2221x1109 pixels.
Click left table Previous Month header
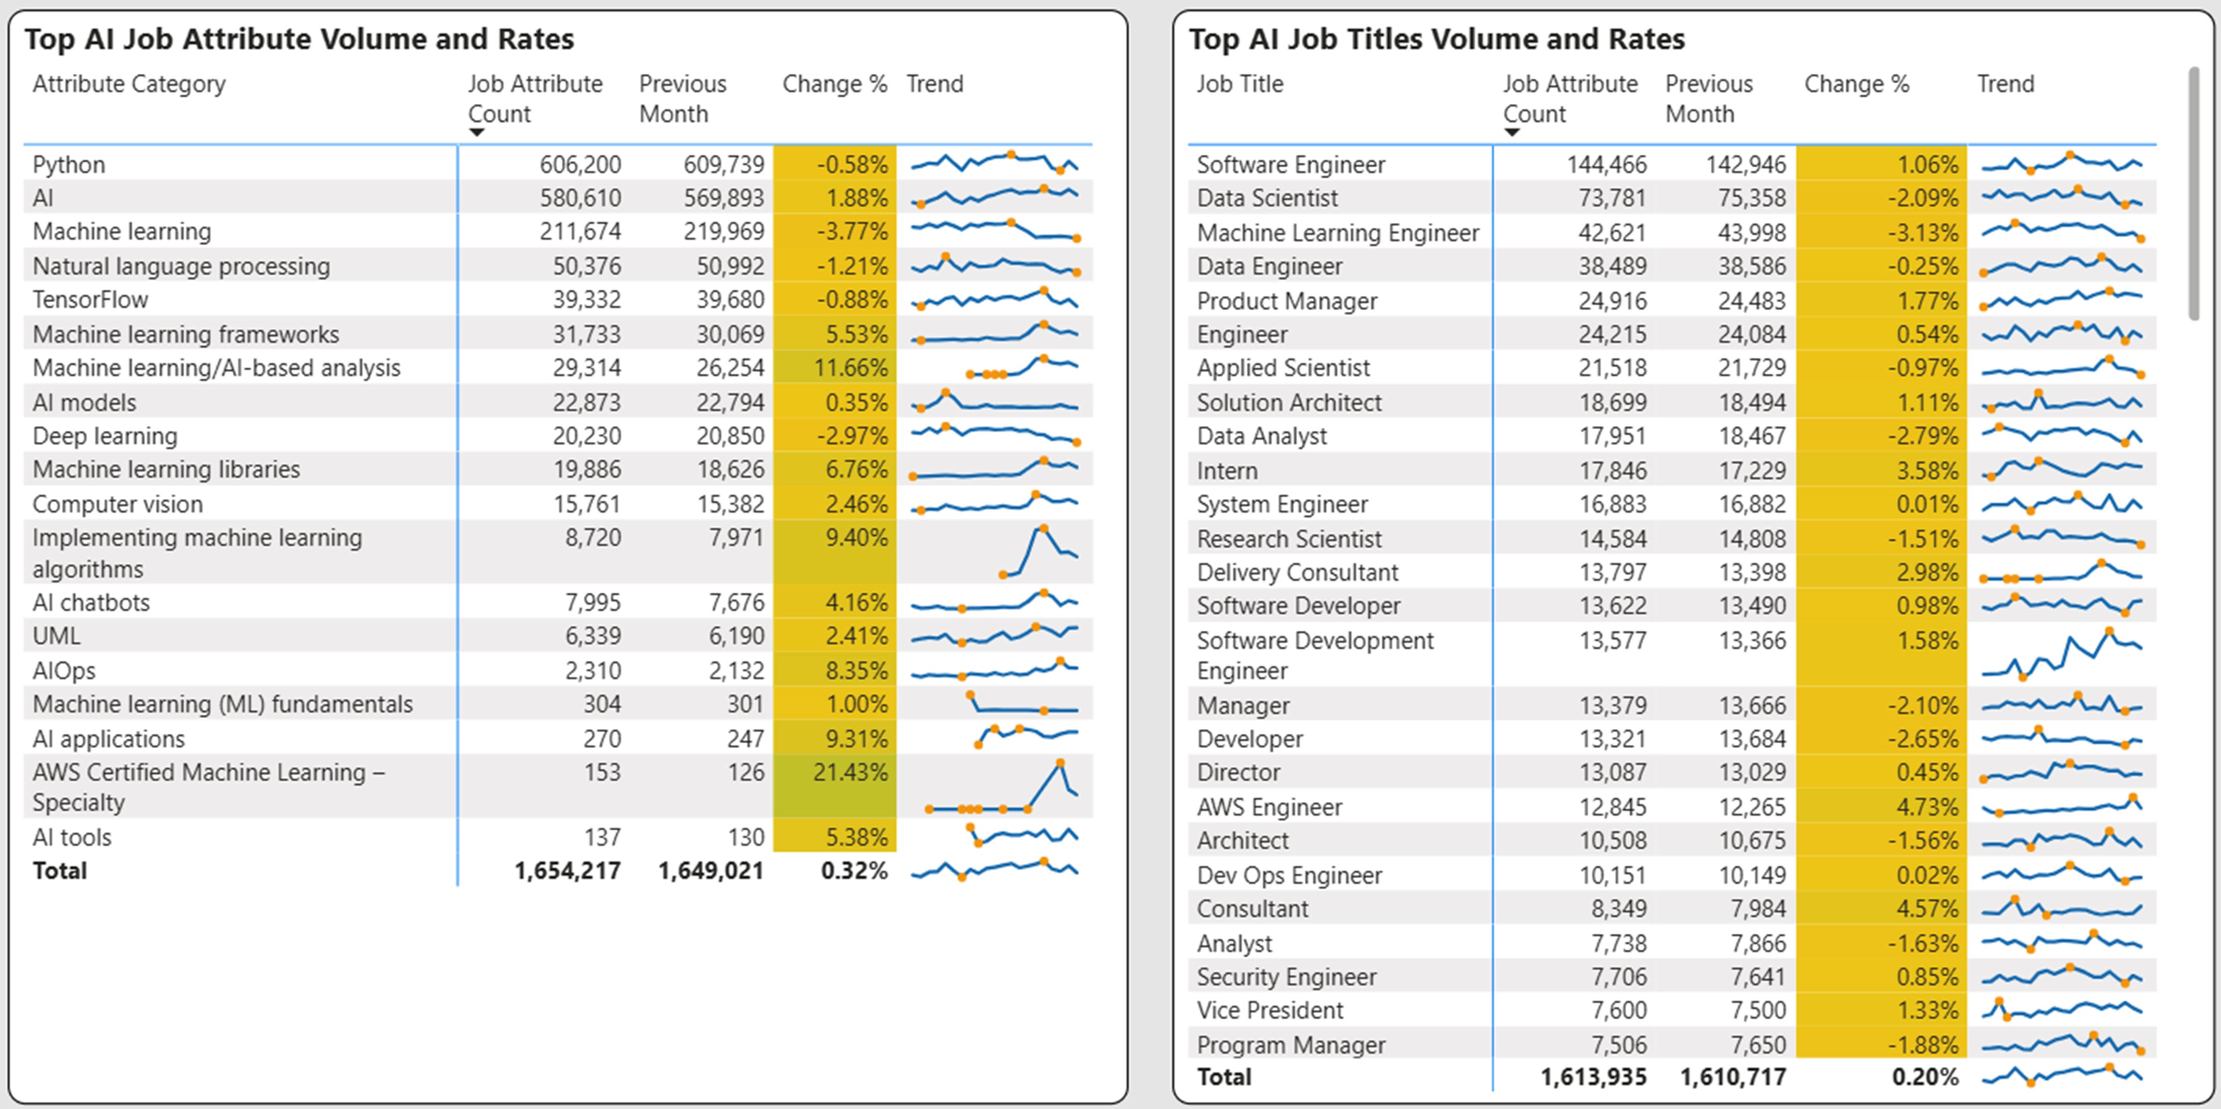coord(682,98)
